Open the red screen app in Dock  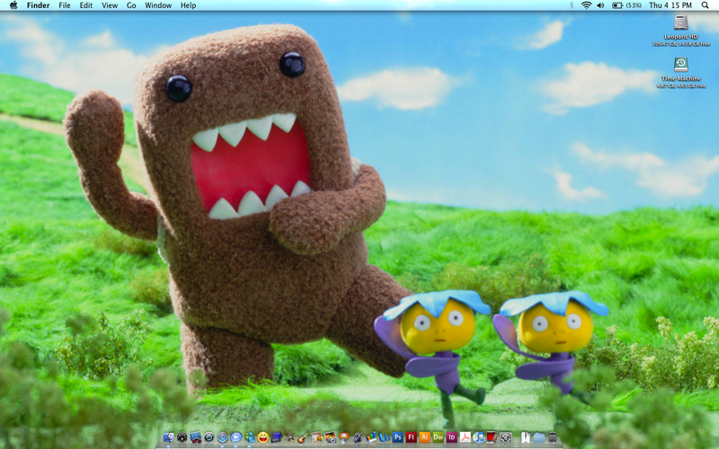pyautogui.click(x=492, y=437)
